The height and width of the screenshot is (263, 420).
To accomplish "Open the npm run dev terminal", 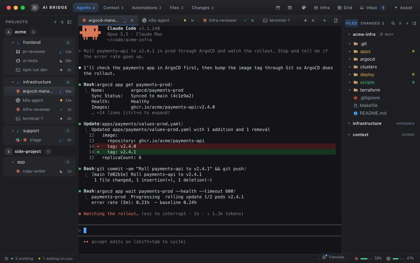I will click(39, 70).
